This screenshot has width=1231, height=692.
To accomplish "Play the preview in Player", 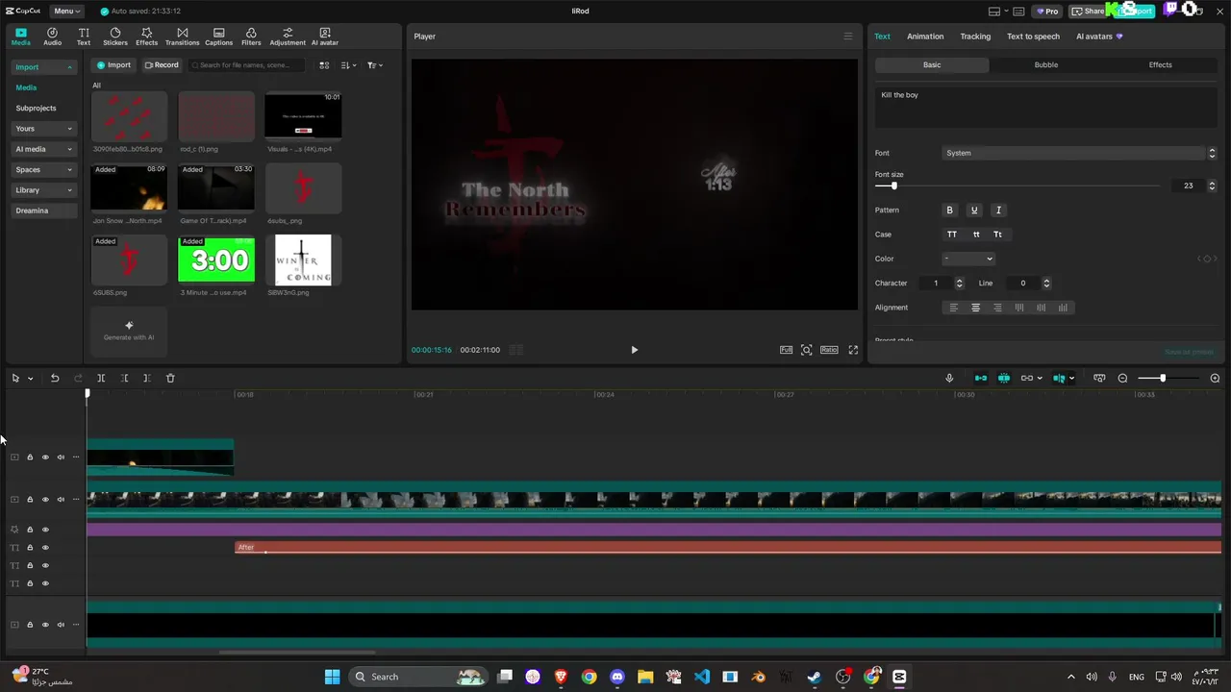I will (634, 350).
